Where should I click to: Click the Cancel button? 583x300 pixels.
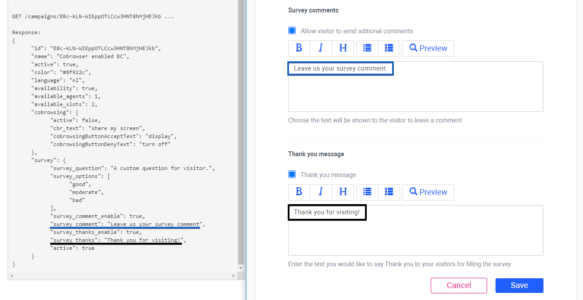[459, 285]
